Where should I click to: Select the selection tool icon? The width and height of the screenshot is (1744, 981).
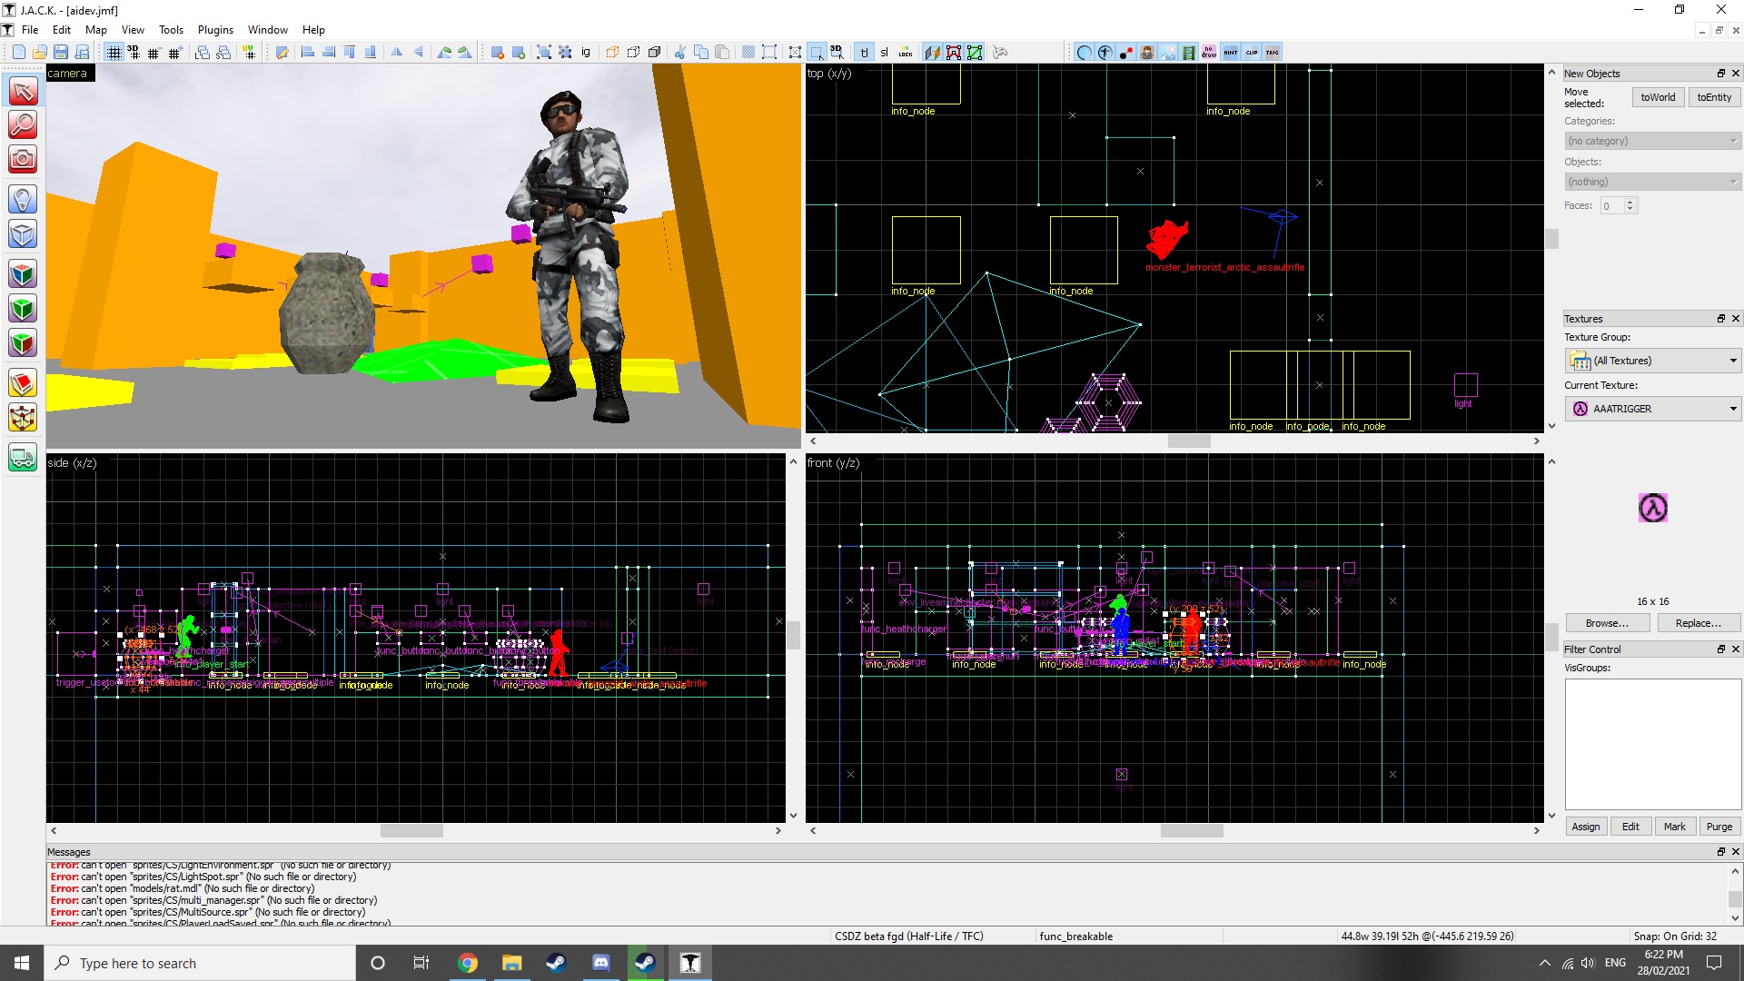(x=23, y=91)
